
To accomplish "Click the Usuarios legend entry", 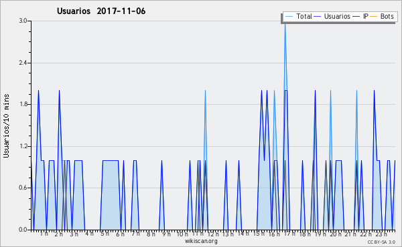I will coord(332,16).
